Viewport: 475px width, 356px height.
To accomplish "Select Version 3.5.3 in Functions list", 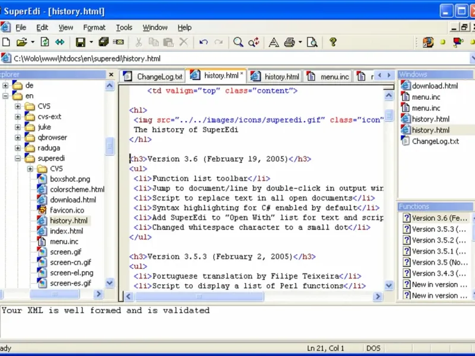I will coord(436,229).
